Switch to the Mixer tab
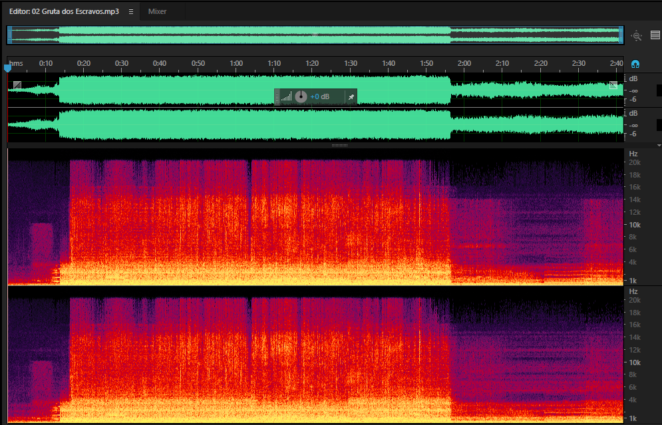Image resolution: width=662 pixels, height=425 pixels. click(x=157, y=11)
